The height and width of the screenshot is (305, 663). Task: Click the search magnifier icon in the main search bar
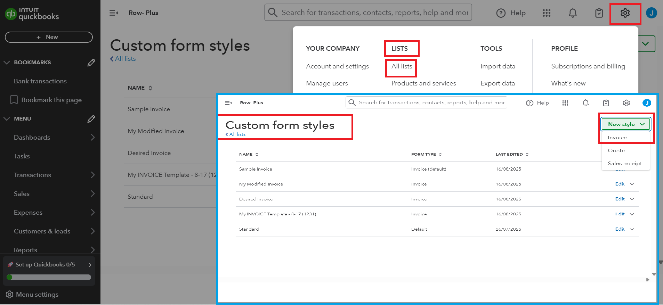[273, 13]
